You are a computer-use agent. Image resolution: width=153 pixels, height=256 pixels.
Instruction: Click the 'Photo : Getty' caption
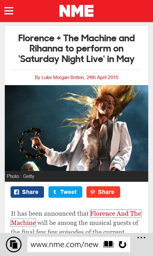coord(20,176)
